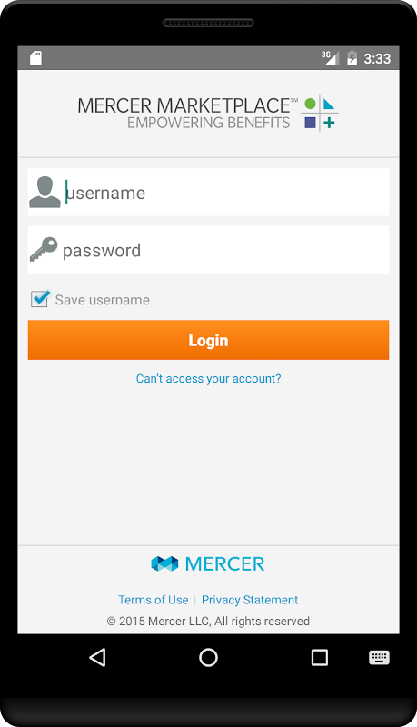Open recent apps with square button

[x=320, y=657]
